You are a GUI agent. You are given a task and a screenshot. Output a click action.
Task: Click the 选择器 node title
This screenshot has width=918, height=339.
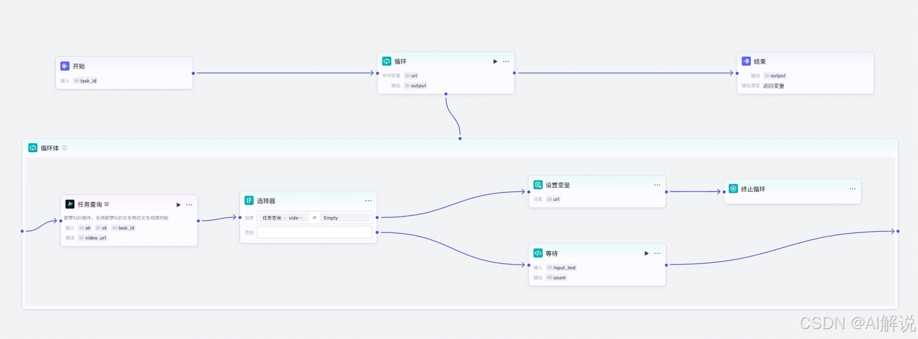pos(266,201)
